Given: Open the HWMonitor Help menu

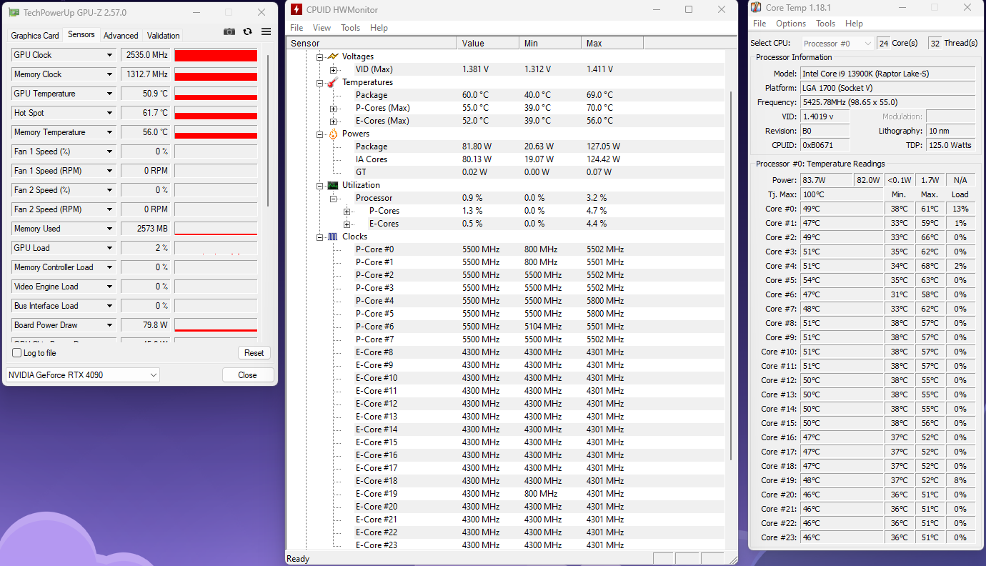Looking at the screenshot, I should (379, 28).
